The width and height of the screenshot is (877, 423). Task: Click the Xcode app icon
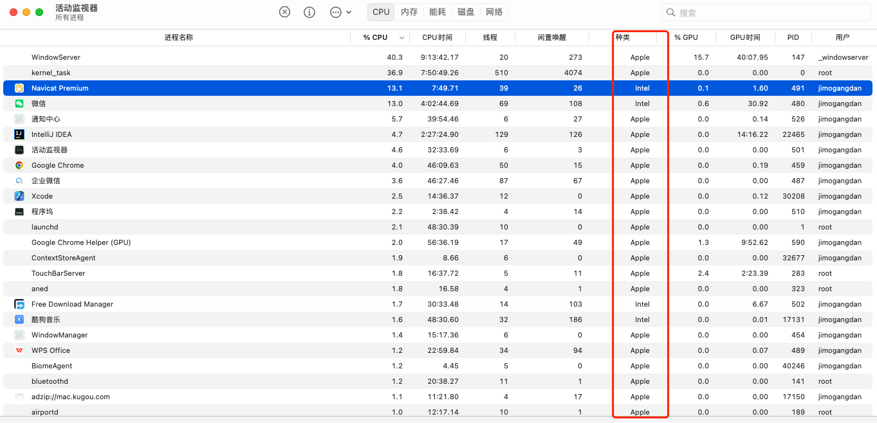[19, 196]
